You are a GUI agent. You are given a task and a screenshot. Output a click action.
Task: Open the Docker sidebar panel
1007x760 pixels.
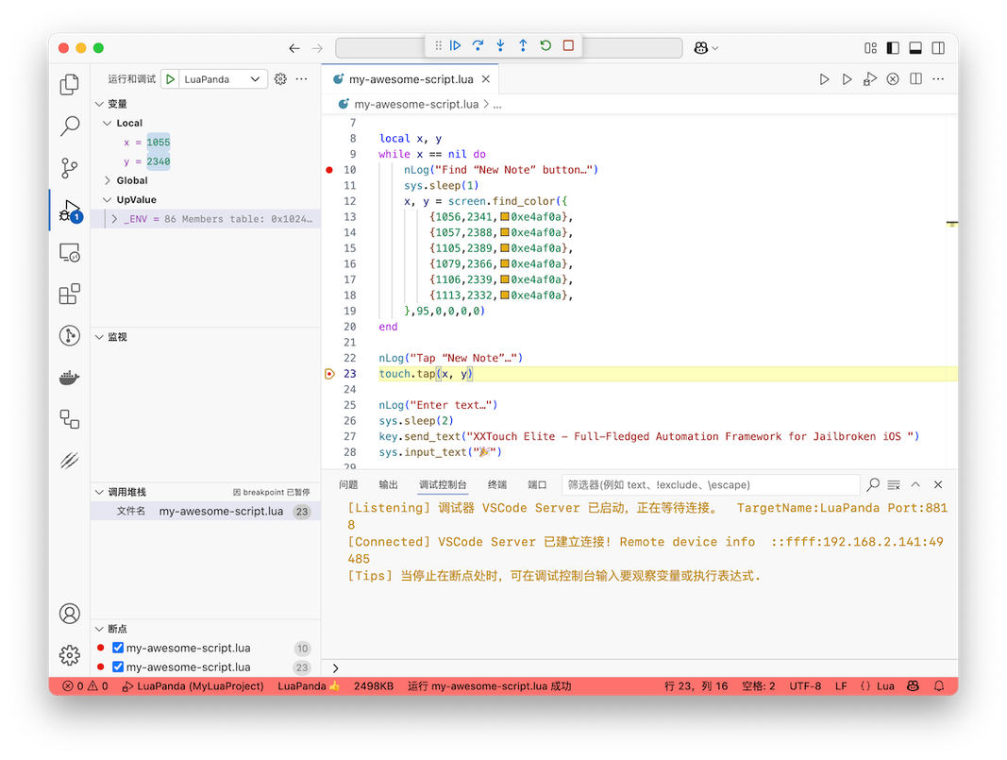tap(70, 378)
